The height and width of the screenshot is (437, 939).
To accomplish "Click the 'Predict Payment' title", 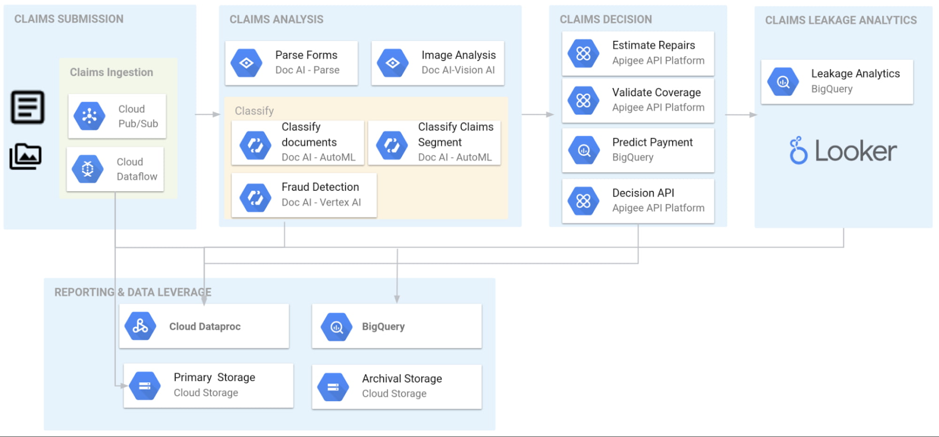I will pyautogui.click(x=652, y=143).
